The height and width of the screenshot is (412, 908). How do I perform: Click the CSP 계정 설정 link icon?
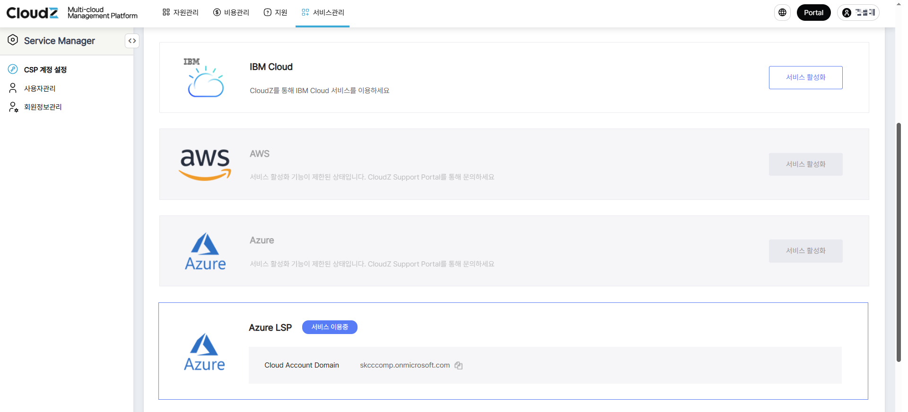pos(13,69)
